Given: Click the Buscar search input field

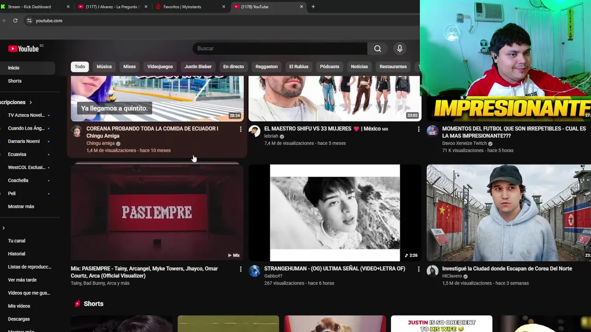Looking at the screenshot, I should click(x=280, y=48).
